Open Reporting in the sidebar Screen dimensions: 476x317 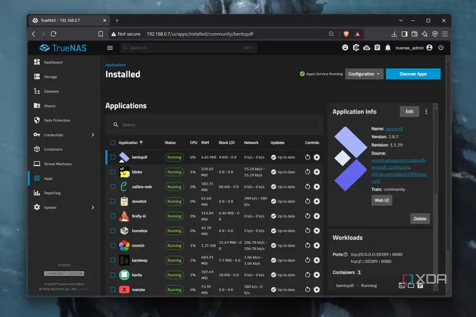point(52,193)
